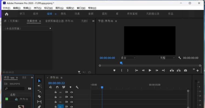Open Program monitor settings wrench
Image resolution: width=205 pixels, height=108 pixels.
click(x=180, y=58)
